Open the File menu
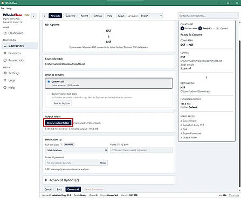This screenshot has height=198, width=241. [x=3, y=9]
